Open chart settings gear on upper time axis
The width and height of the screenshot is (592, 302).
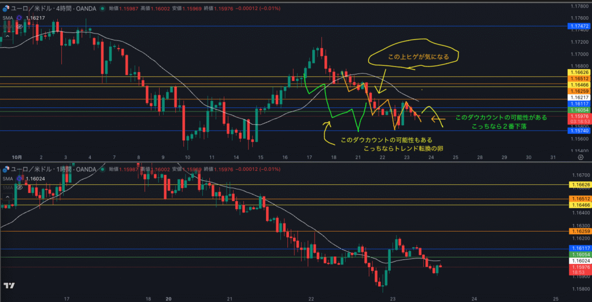click(580, 157)
